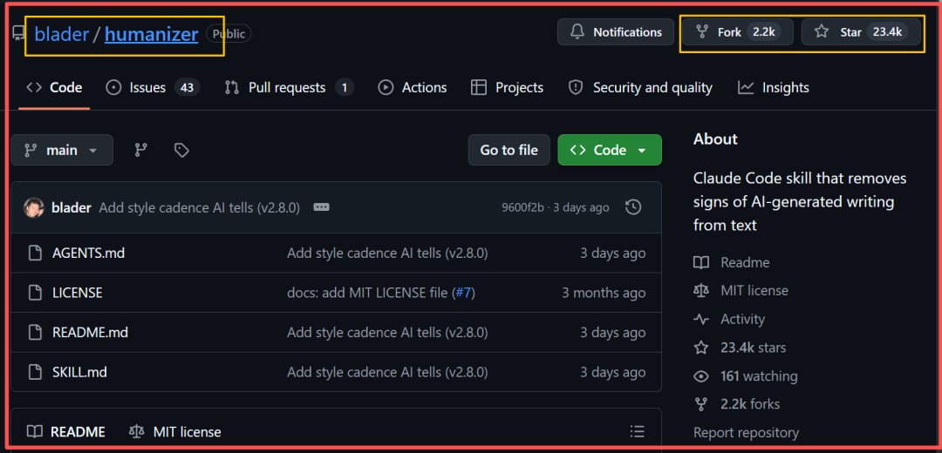The height and width of the screenshot is (453, 942).
Task: Open 23.4k stars link in sidebar
Action: click(x=754, y=348)
